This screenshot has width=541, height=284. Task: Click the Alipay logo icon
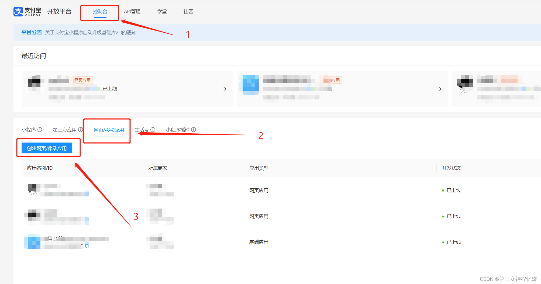point(18,12)
